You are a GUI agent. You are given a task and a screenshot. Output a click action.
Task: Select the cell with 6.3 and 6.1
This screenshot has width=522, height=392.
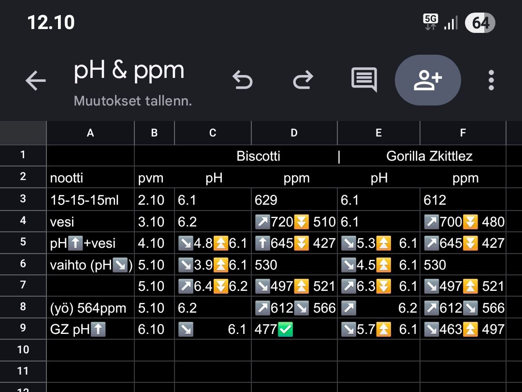click(378, 286)
